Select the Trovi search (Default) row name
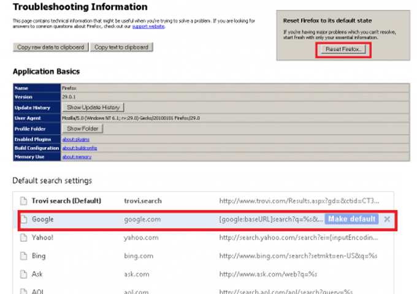The image size is (417, 294). pos(66,201)
